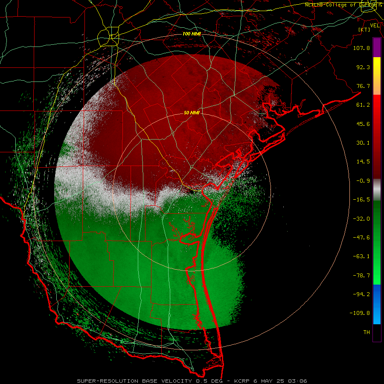The image size is (384, 384).
Task: Select the 14.5 value on velocity scale
Action: pyautogui.click(x=363, y=162)
